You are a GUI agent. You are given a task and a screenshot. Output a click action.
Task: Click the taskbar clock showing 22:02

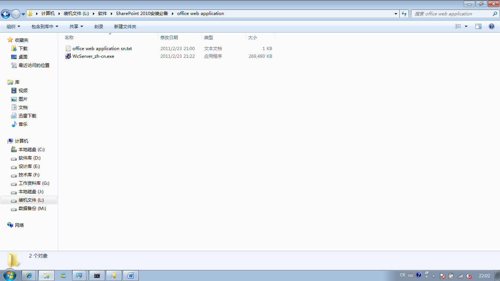point(484,276)
